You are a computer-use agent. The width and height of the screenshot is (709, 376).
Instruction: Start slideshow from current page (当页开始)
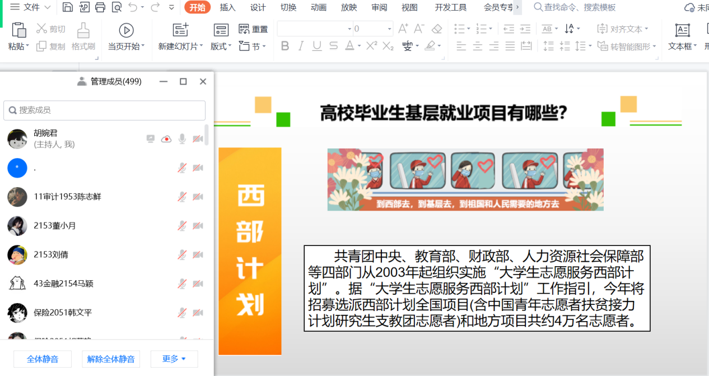point(126,31)
